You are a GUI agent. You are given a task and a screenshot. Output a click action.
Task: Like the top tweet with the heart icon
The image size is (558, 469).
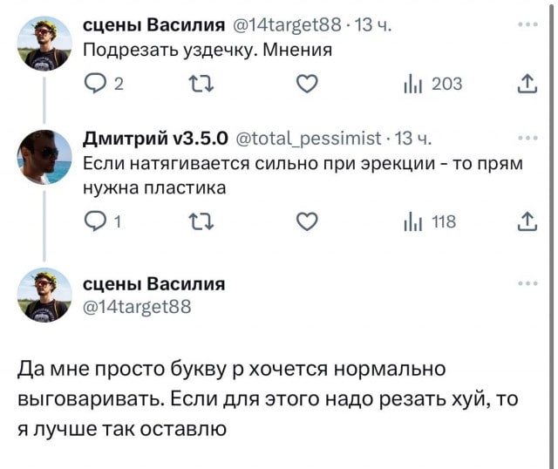[304, 85]
